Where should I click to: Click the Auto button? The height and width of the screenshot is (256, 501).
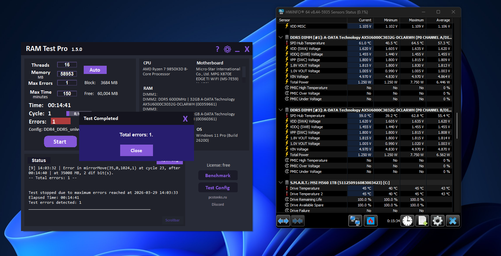[x=95, y=70]
